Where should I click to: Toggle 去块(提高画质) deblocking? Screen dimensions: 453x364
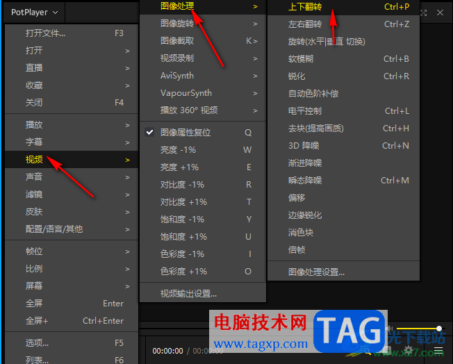click(343, 129)
